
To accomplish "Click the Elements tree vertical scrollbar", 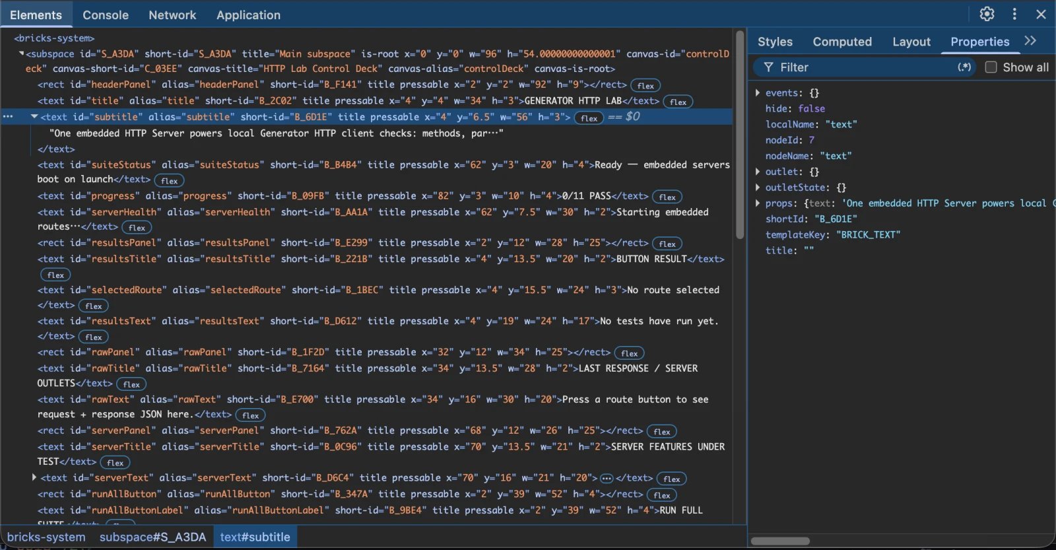I will (x=740, y=135).
